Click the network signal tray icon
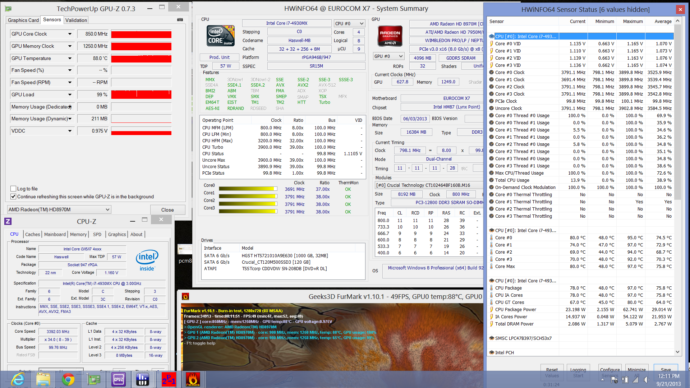 click(636, 379)
